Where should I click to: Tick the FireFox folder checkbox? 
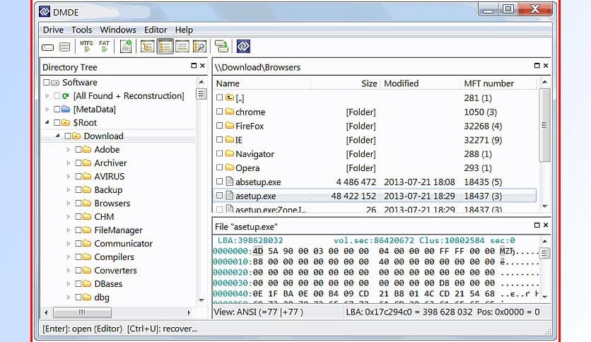[x=219, y=126]
